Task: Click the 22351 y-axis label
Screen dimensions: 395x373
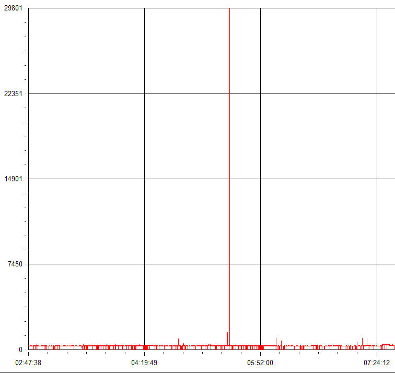Action: 13,94
